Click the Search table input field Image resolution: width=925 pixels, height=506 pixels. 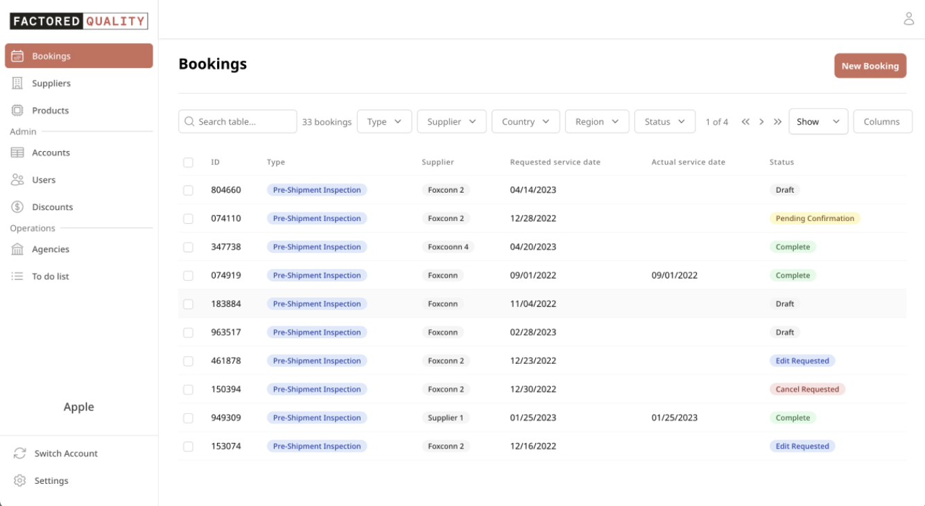[244, 121]
